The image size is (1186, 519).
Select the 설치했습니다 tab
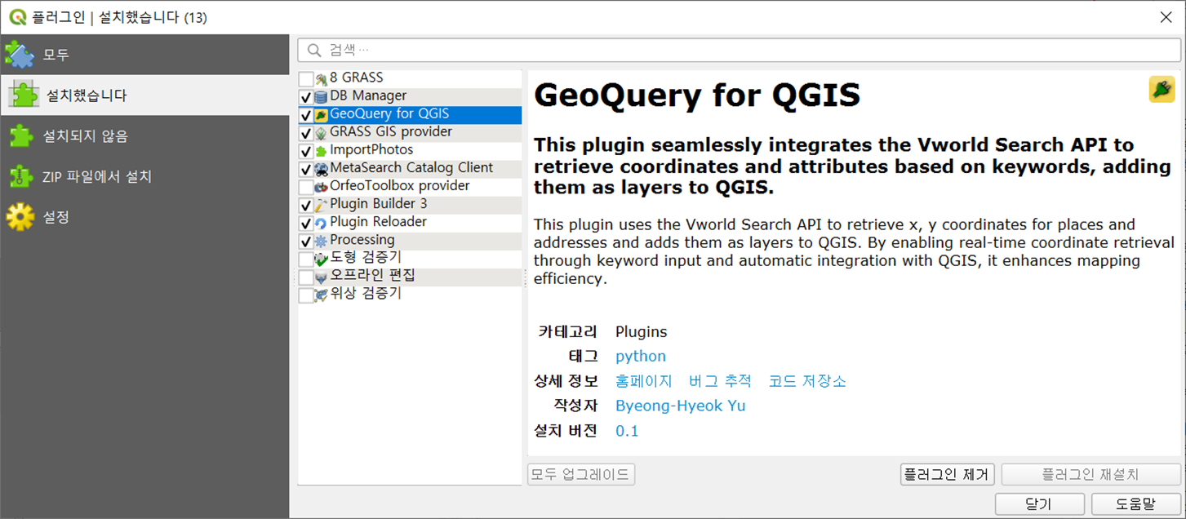(x=144, y=95)
